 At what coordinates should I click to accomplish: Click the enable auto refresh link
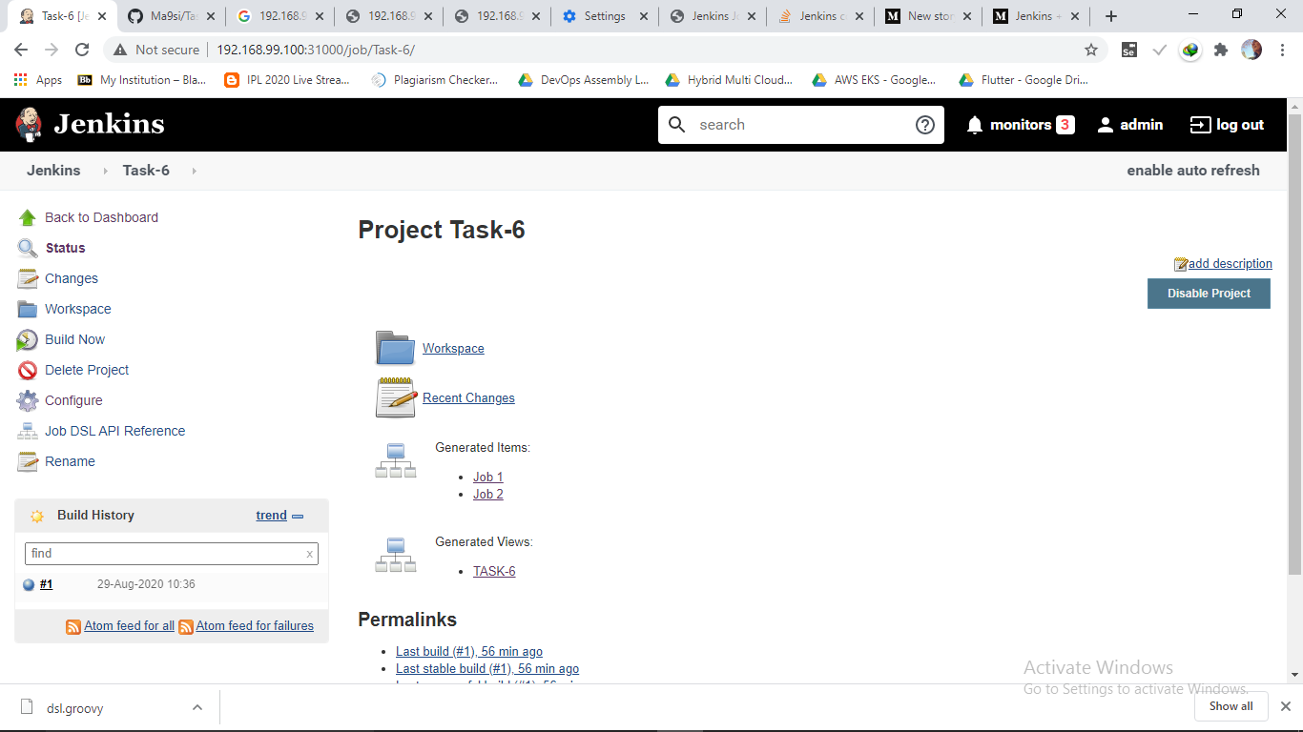coord(1193,171)
